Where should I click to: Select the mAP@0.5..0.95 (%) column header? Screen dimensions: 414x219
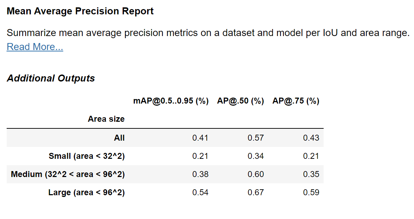tap(171, 101)
